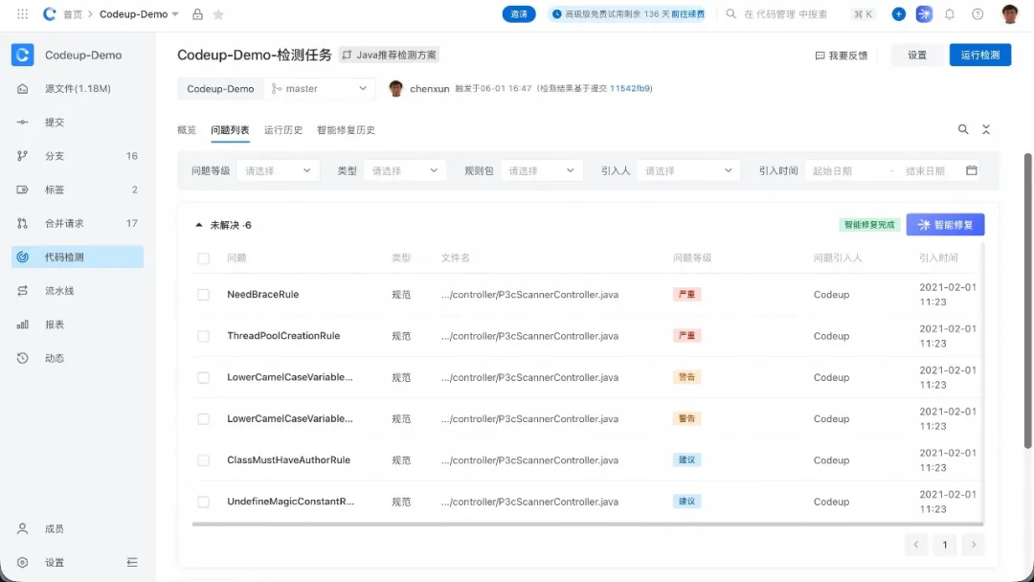Toggle the select-all checkbox in table header
The image size is (1034, 582).
pos(203,257)
